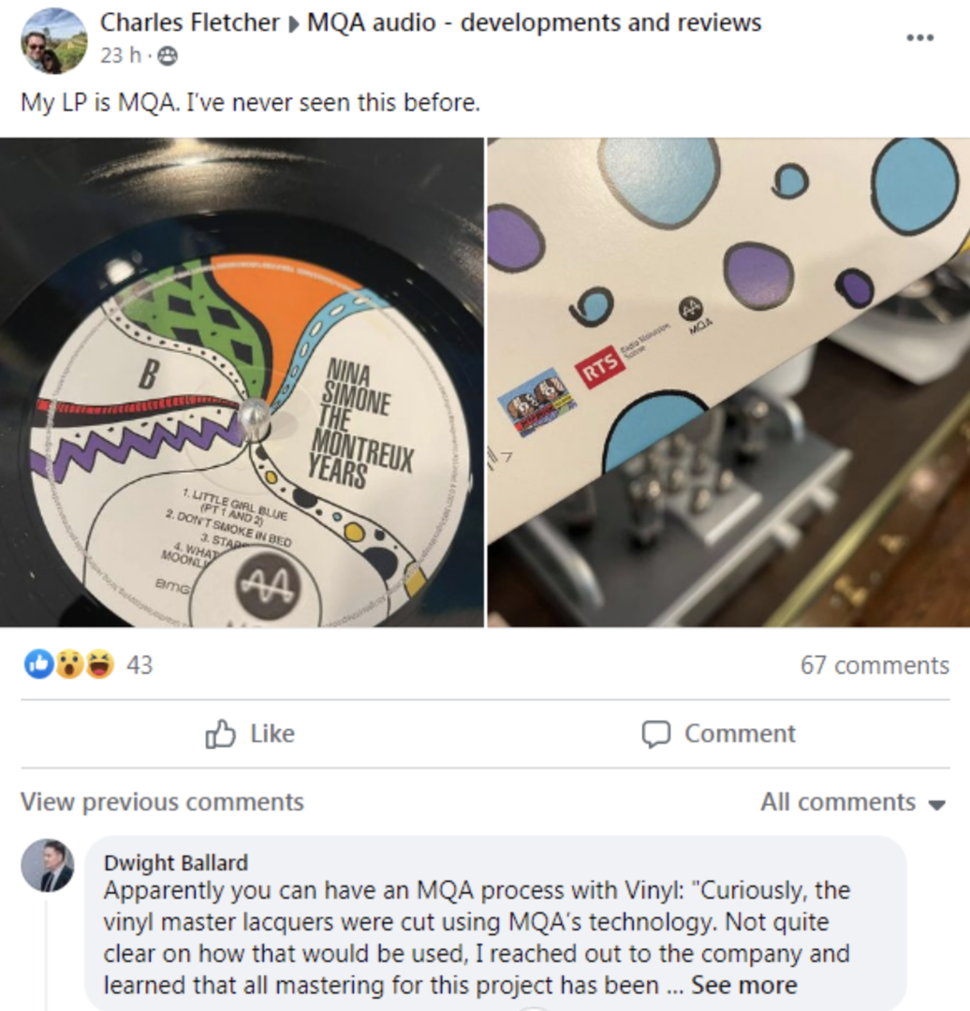This screenshot has height=1011, width=970.
Task: Click the speech bubble Comment icon
Action: tap(656, 734)
